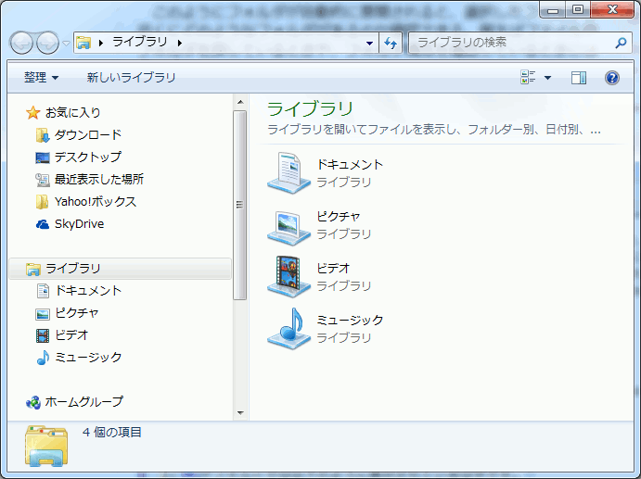Screen dimensions: 641x479
Task: Open the 整理 menu
Action: point(41,78)
